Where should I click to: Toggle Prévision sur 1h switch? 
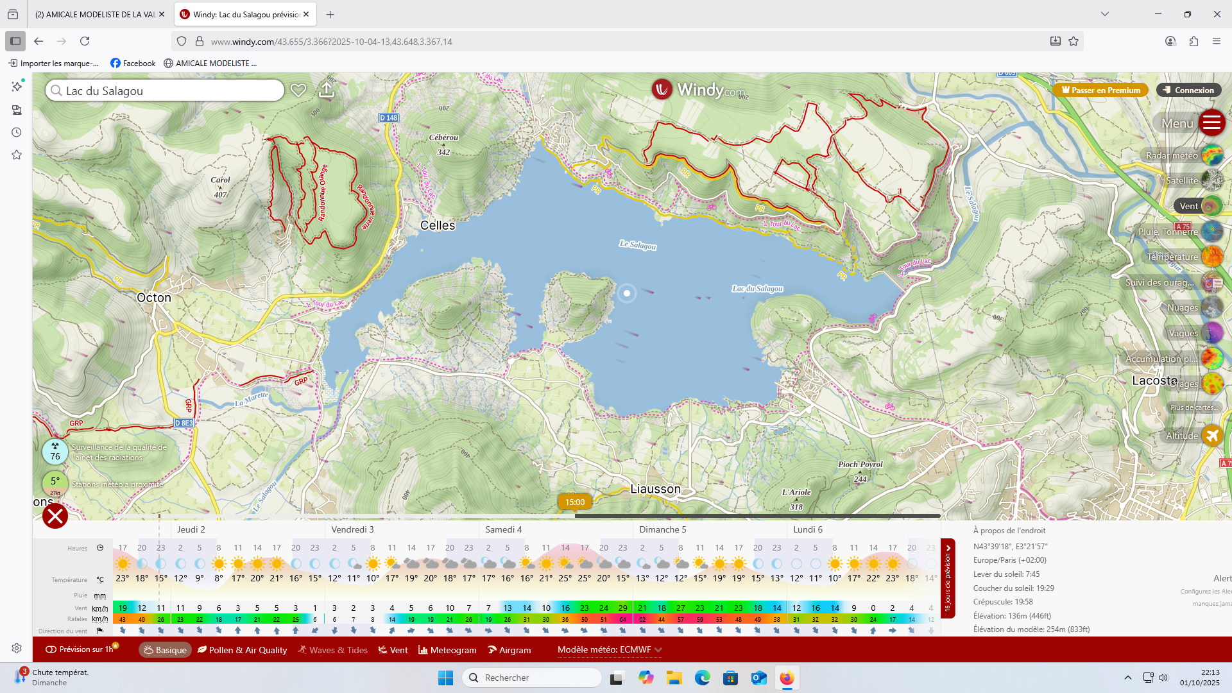[51, 649]
